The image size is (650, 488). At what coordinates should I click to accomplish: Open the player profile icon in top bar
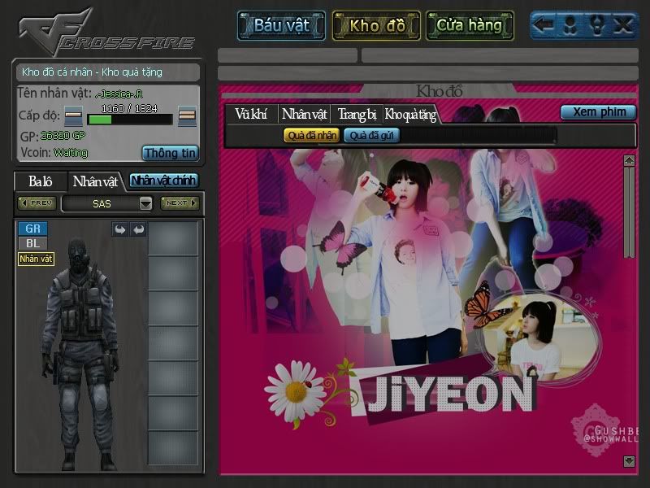coord(571,26)
